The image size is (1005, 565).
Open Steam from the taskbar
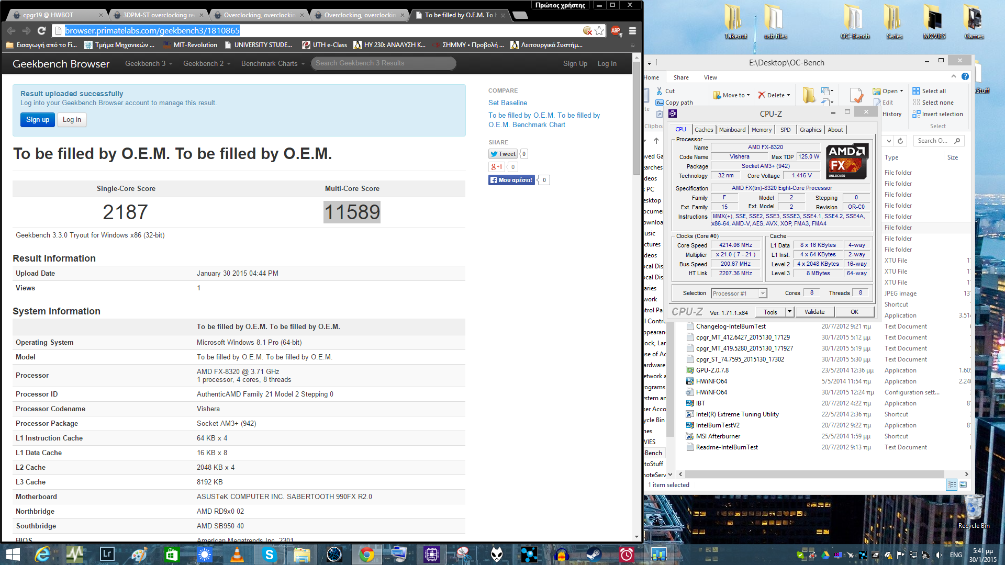594,554
